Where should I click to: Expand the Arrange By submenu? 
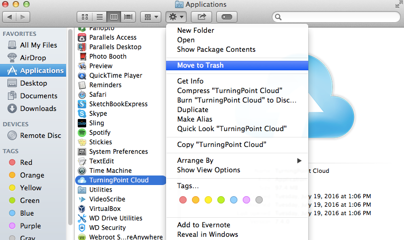(237, 160)
